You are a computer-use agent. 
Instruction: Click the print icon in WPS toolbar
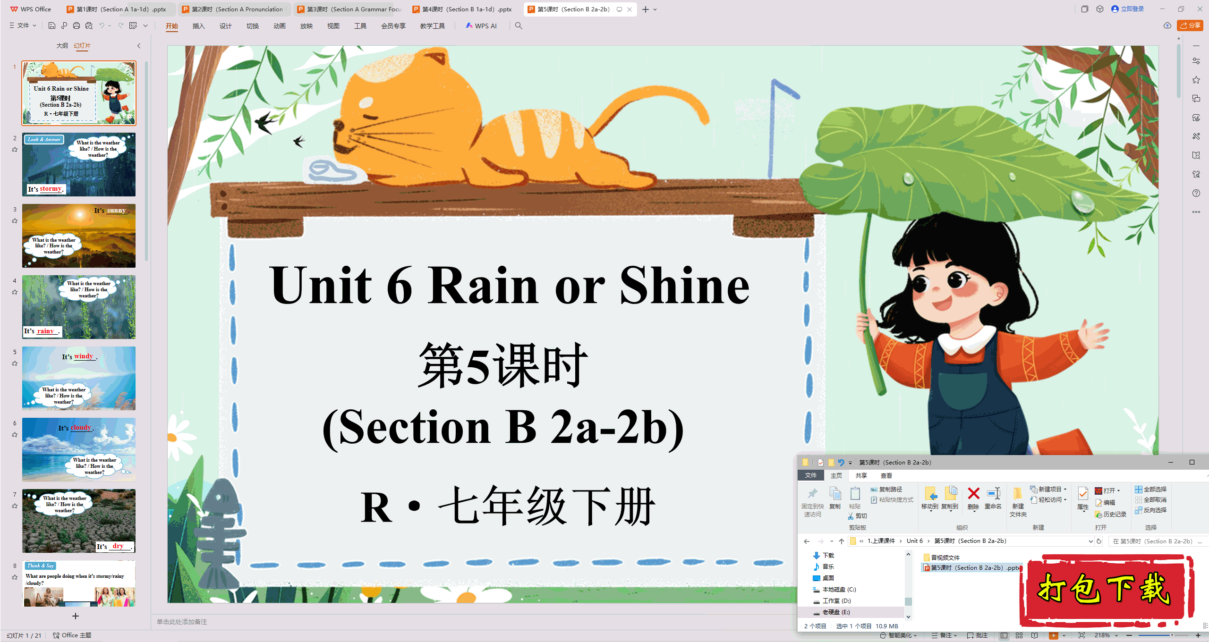[x=77, y=25]
